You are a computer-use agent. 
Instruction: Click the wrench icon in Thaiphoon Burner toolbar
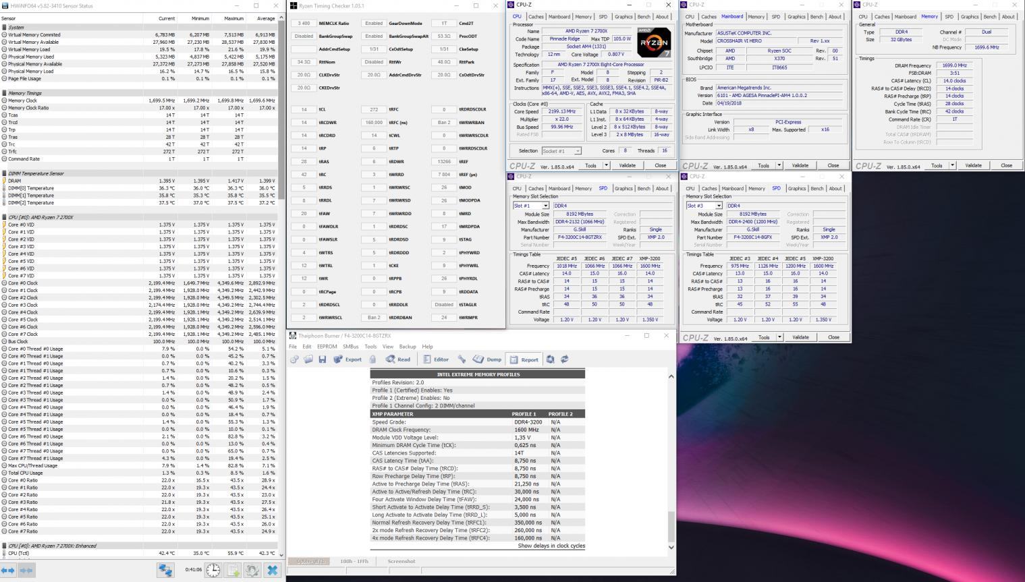click(x=462, y=359)
